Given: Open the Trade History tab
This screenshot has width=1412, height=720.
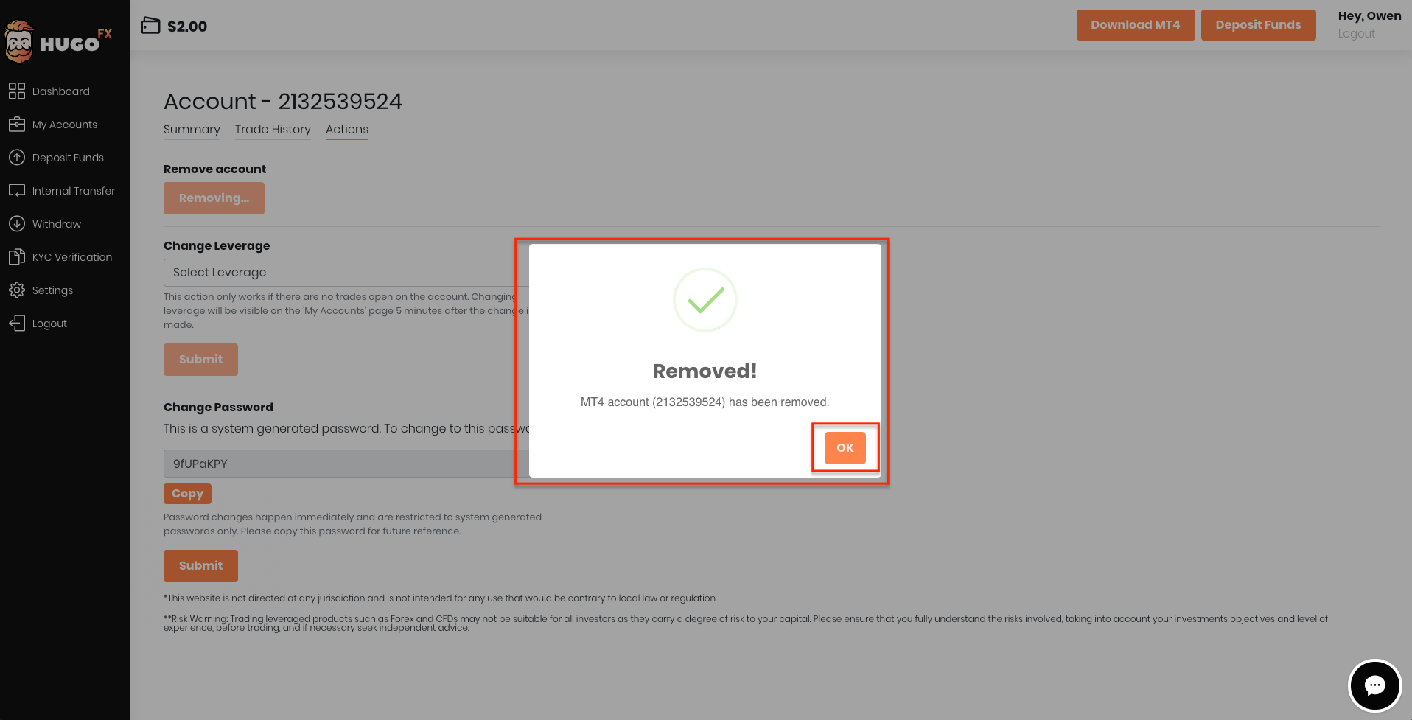Looking at the screenshot, I should (273, 130).
